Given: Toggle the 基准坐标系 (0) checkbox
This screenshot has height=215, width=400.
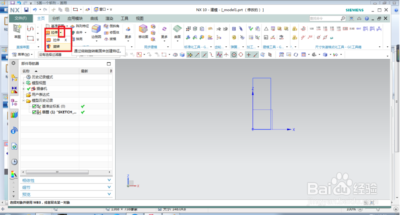Looking at the screenshot, I should [34, 106].
